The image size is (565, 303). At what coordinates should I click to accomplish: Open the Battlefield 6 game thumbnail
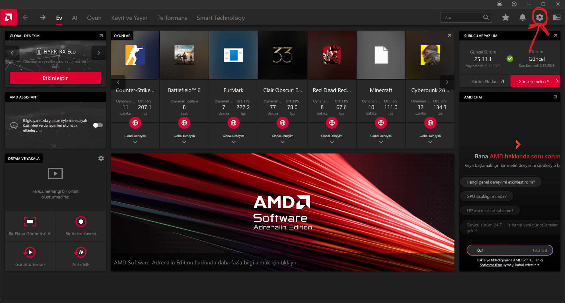tap(184, 55)
